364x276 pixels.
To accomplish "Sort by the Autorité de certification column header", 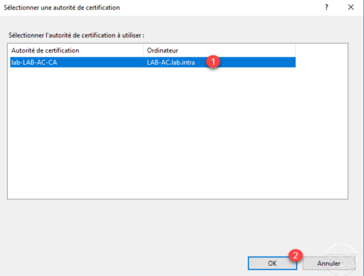I will (77, 50).
